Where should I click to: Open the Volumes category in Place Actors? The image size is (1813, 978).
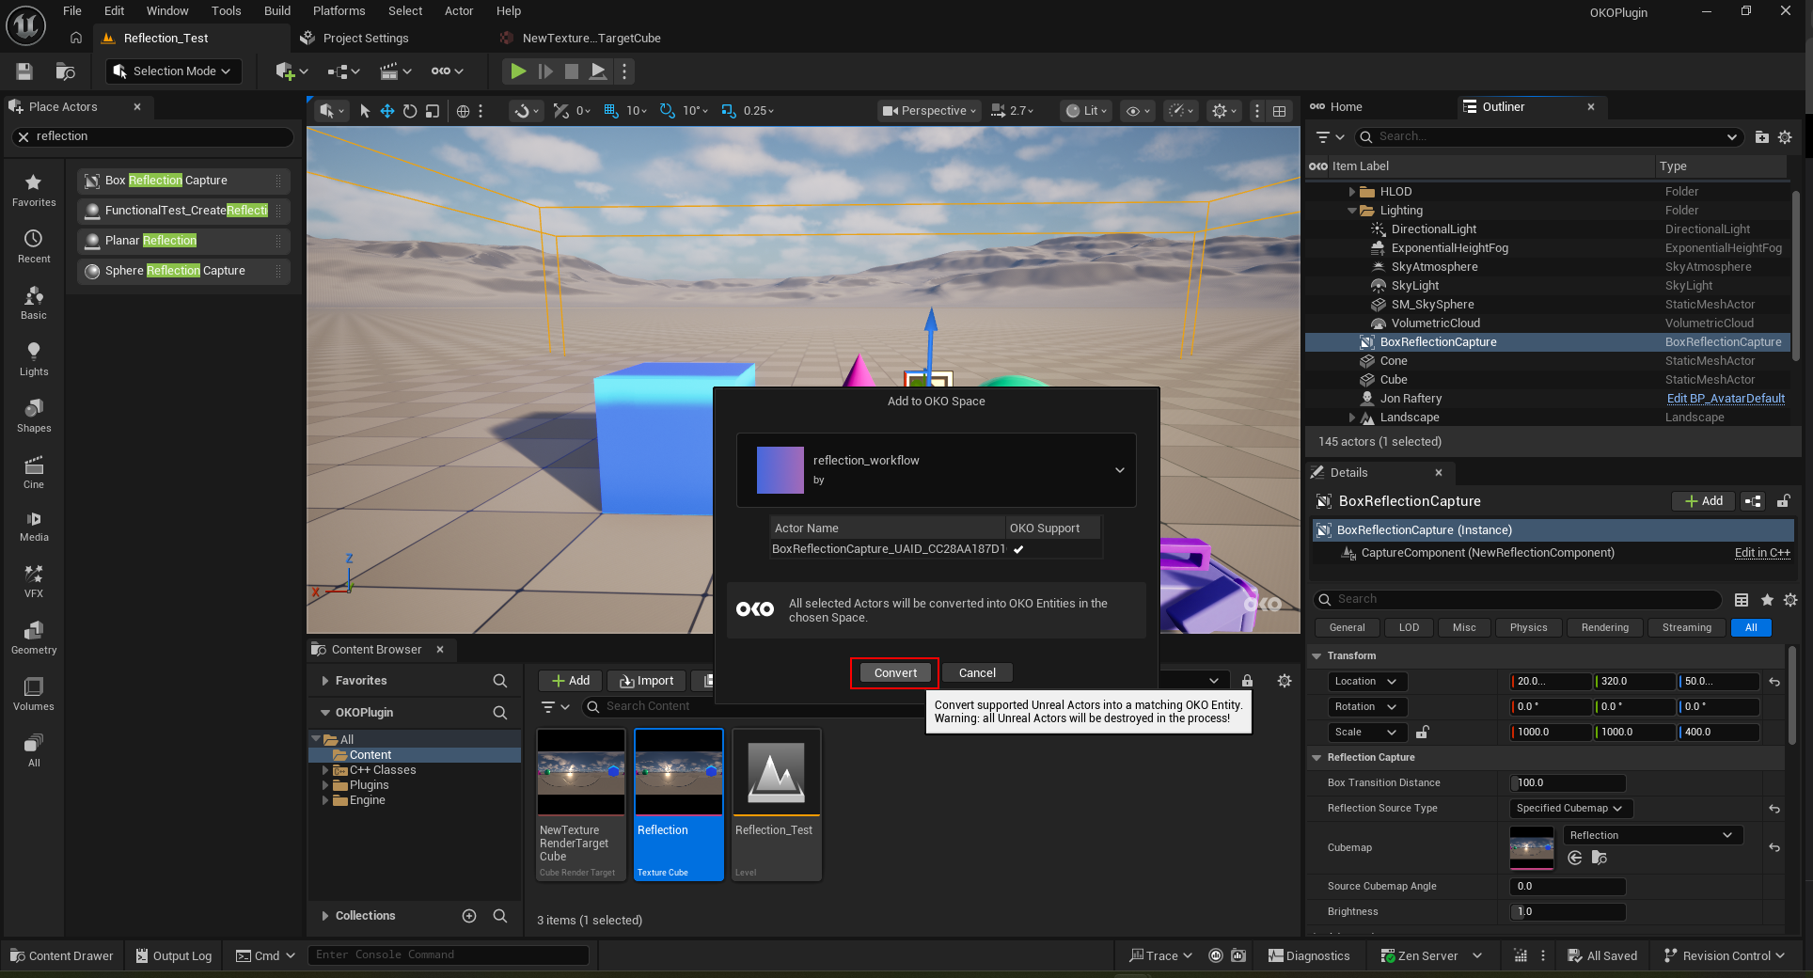(x=34, y=694)
